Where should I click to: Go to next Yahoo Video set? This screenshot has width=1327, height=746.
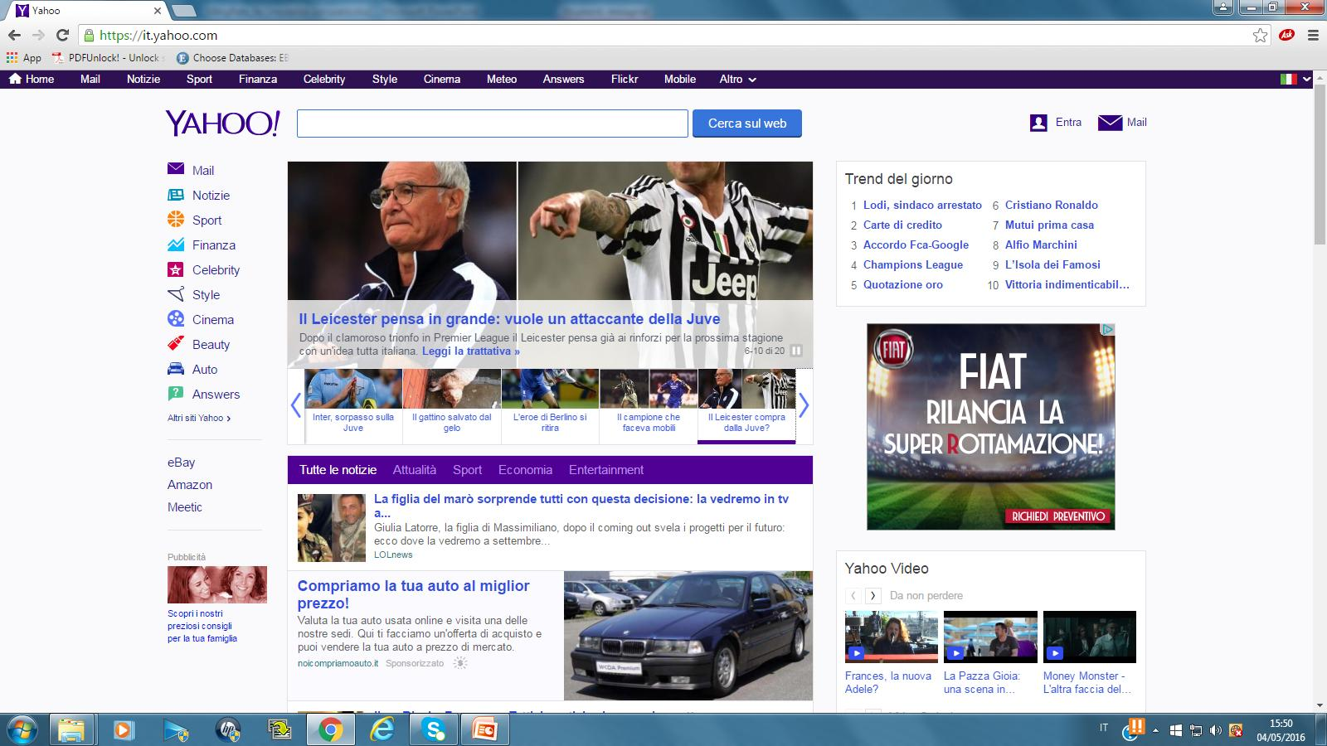pos(873,596)
